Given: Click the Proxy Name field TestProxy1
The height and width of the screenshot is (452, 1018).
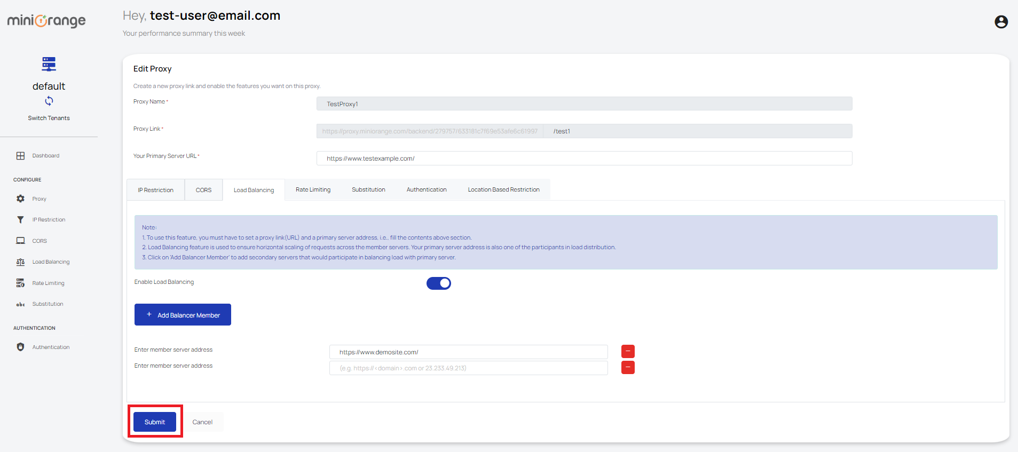Looking at the screenshot, I should (584, 104).
